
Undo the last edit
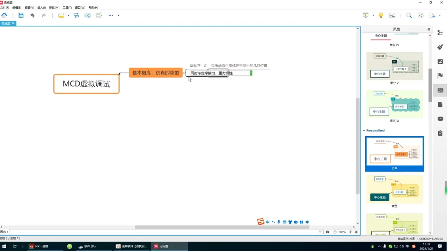[x=32, y=15]
